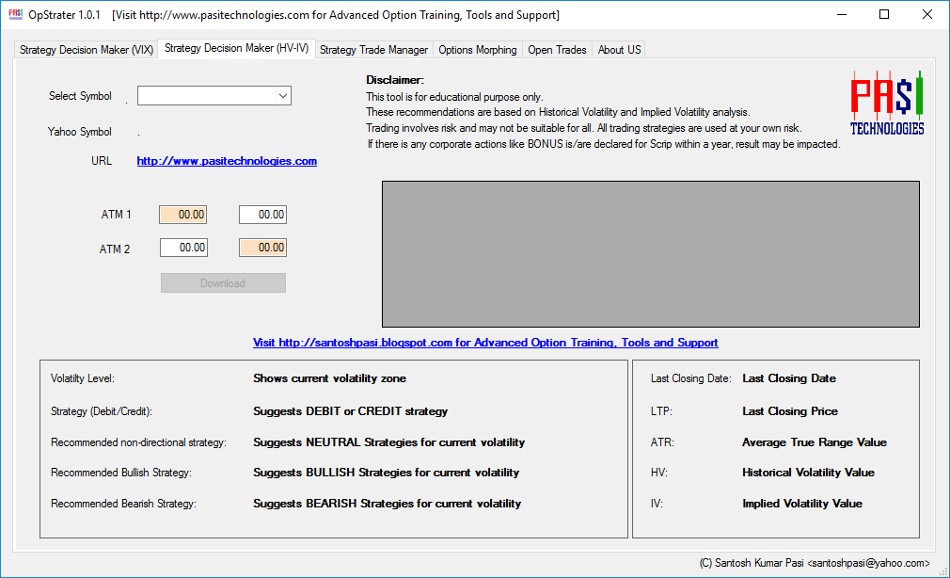Select Strategy Decision Maker (HV-IV) tab
Viewport: 950px width, 578px height.
[236, 49]
